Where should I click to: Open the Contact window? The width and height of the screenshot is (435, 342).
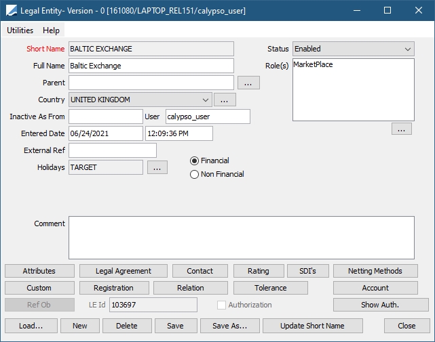[200, 271]
